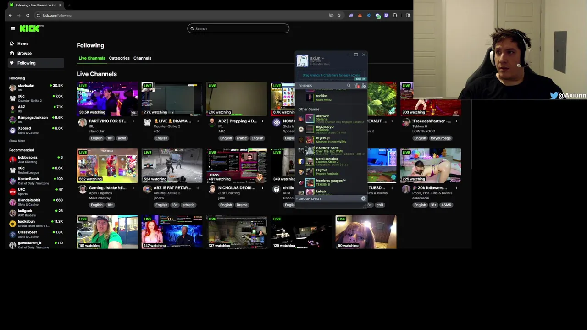The width and height of the screenshot is (587, 330).
Task: View site information icon in address bar
Action: click(x=38, y=15)
